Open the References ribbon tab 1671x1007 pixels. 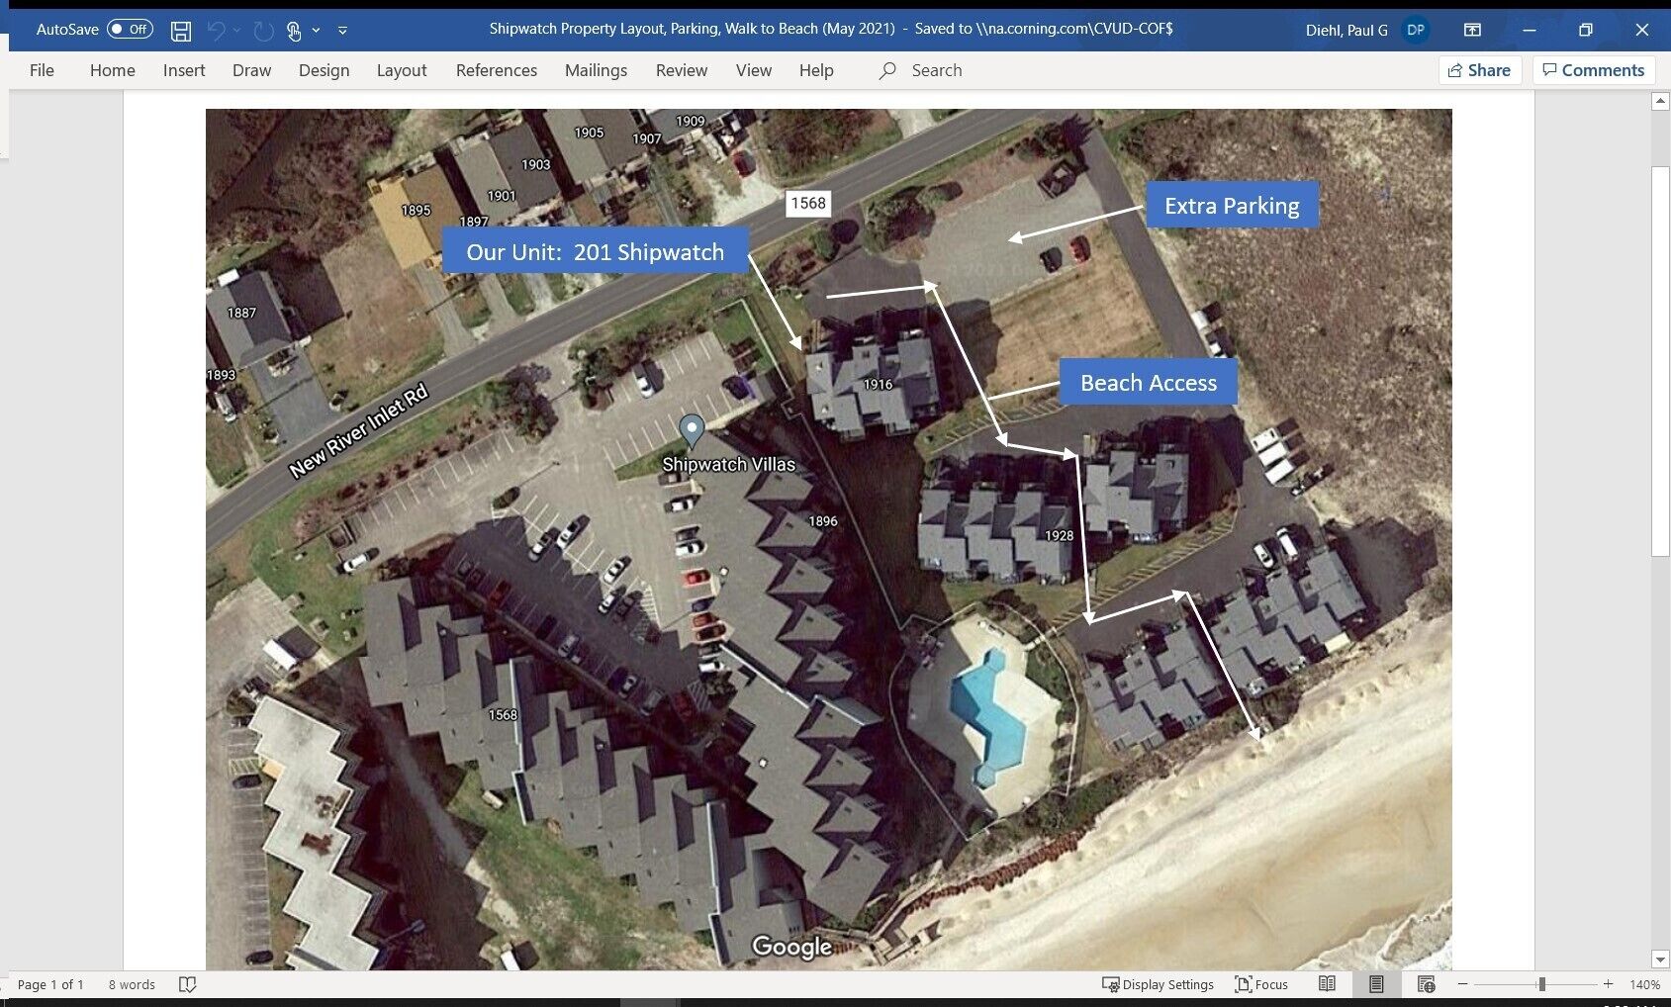click(x=497, y=70)
